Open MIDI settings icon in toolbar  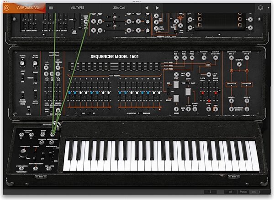pos(260,8)
